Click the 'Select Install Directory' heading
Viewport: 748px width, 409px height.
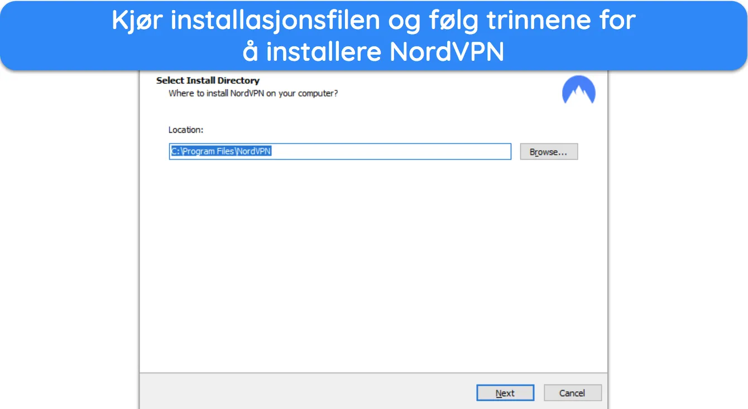208,80
